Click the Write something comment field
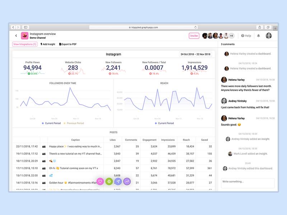This screenshot has width=287, height=215. click(248, 183)
